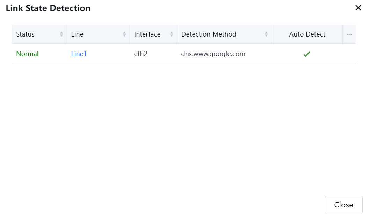This screenshot has height=214, width=369.
Task: Click the green Auto Detect checkmark
Action: [x=307, y=54]
